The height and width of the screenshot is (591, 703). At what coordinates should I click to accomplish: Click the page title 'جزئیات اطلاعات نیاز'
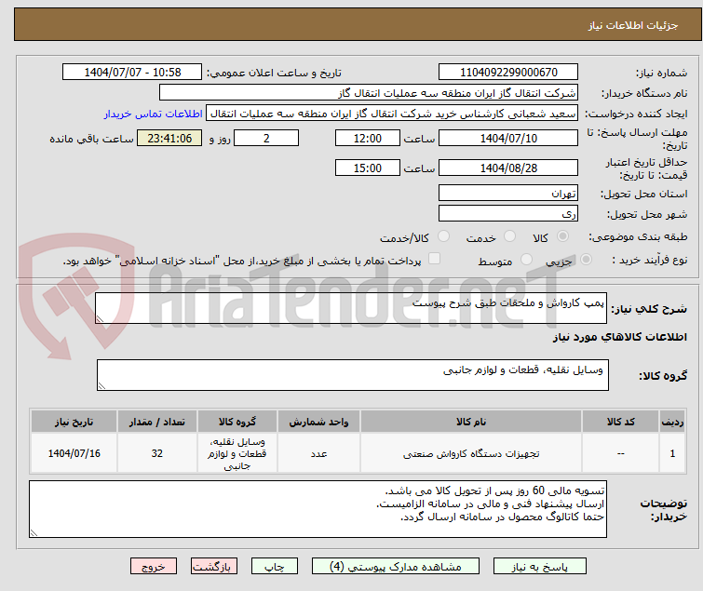[633, 25]
